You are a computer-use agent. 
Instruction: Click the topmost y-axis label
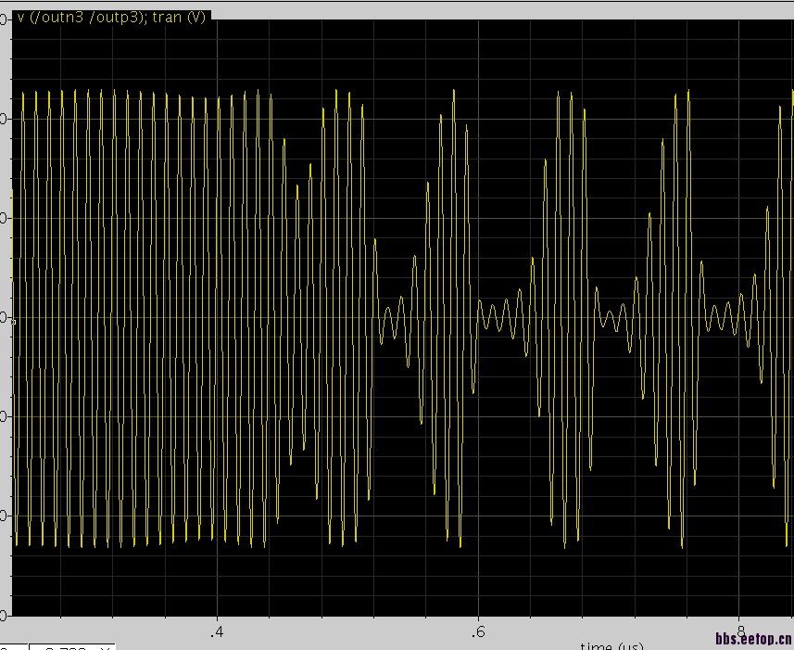(x=4, y=19)
